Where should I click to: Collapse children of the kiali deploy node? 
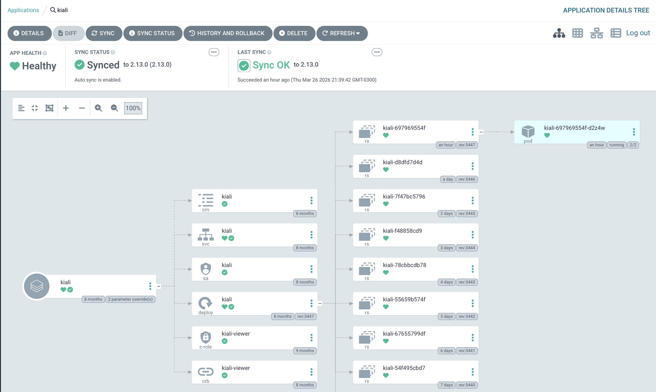[320, 303]
